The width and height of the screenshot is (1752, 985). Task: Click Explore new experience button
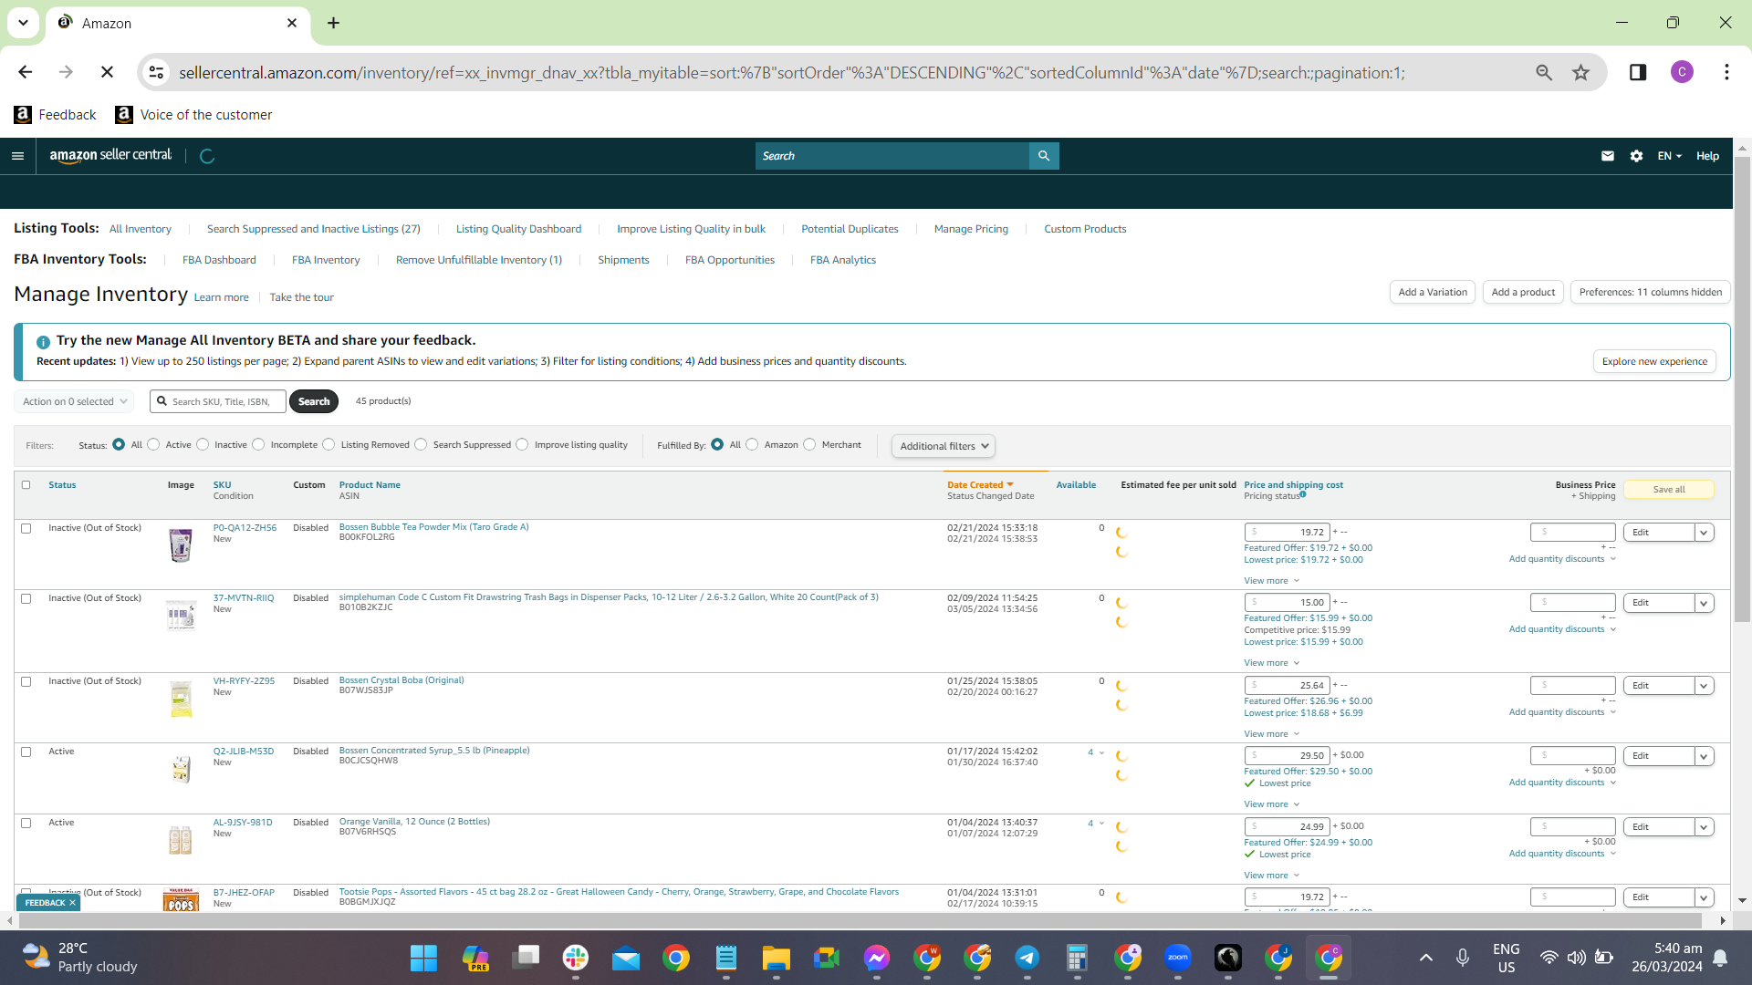coord(1654,361)
